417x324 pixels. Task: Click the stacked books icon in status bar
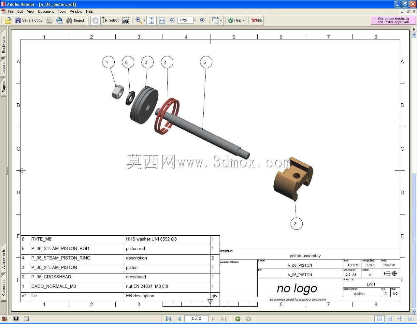coord(4,319)
